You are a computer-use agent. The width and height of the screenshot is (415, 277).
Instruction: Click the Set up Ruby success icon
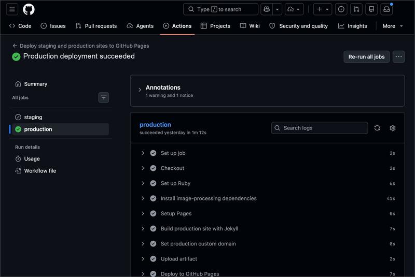153,183
